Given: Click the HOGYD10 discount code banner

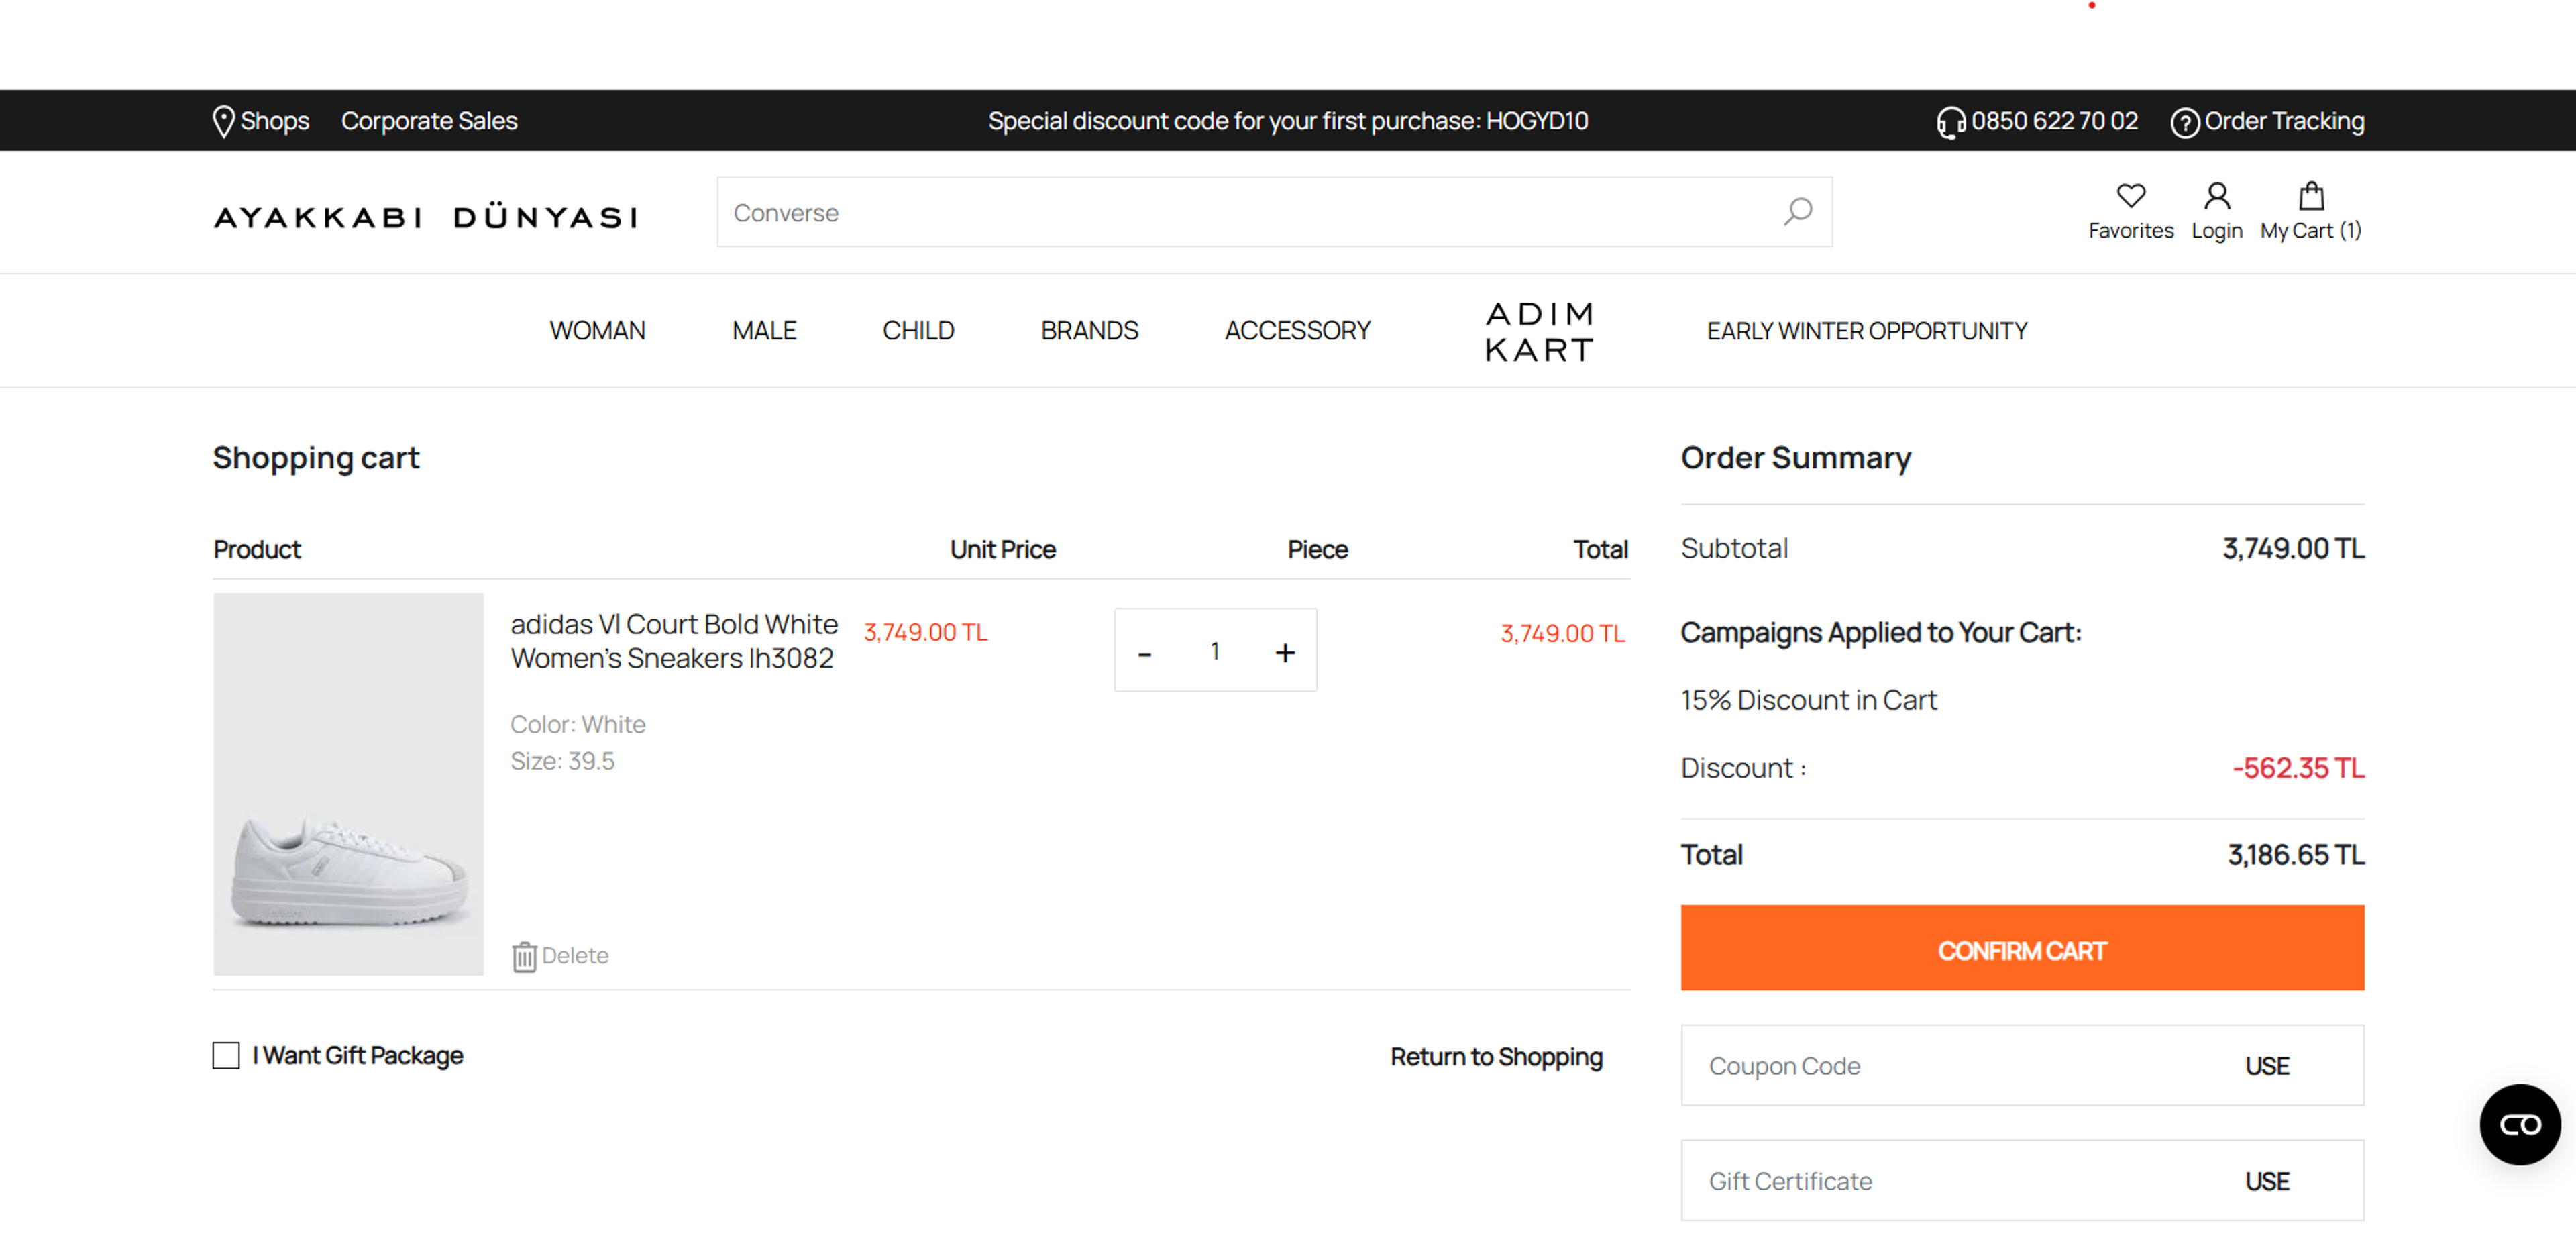Looking at the screenshot, I should (x=1287, y=121).
